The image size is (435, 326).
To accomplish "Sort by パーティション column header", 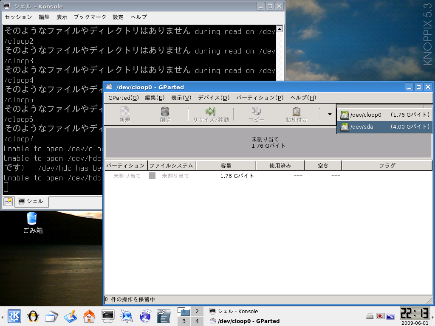I will (126, 166).
